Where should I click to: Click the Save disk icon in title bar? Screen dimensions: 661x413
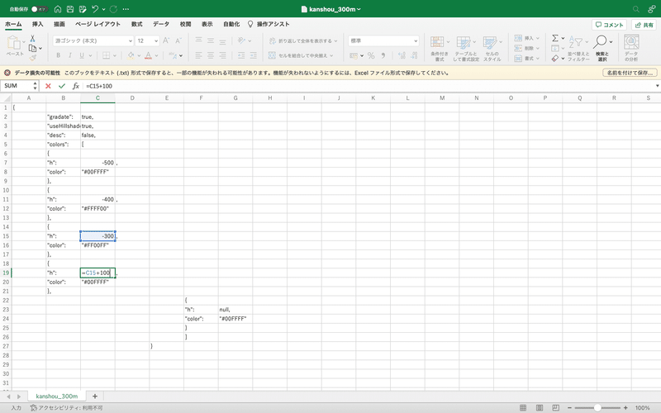click(x=70, y=9)
